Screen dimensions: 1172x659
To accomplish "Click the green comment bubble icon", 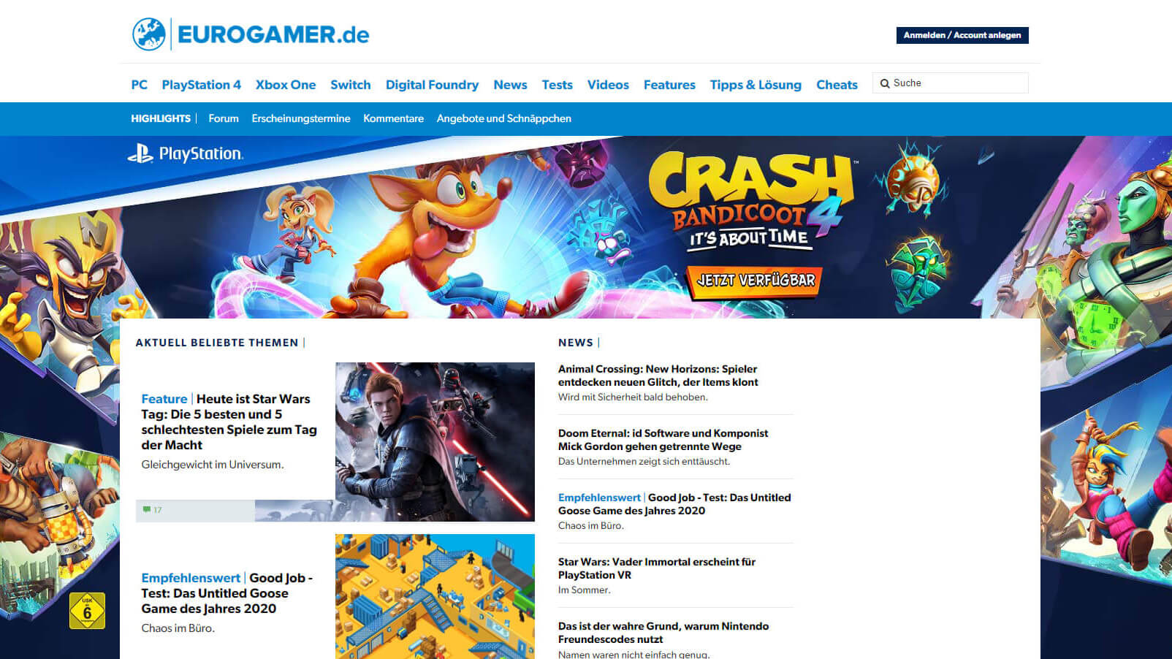I will tap(147, 510).
